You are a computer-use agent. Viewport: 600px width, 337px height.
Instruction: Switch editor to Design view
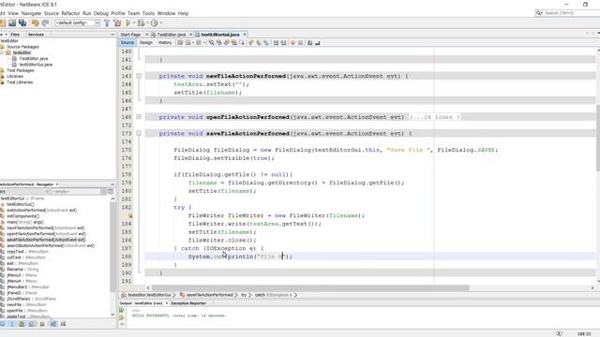[146, 43]
